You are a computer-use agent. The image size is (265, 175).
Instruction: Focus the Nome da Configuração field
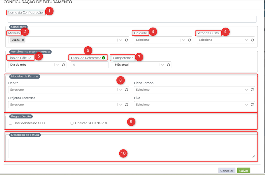[x=132, y=19]
